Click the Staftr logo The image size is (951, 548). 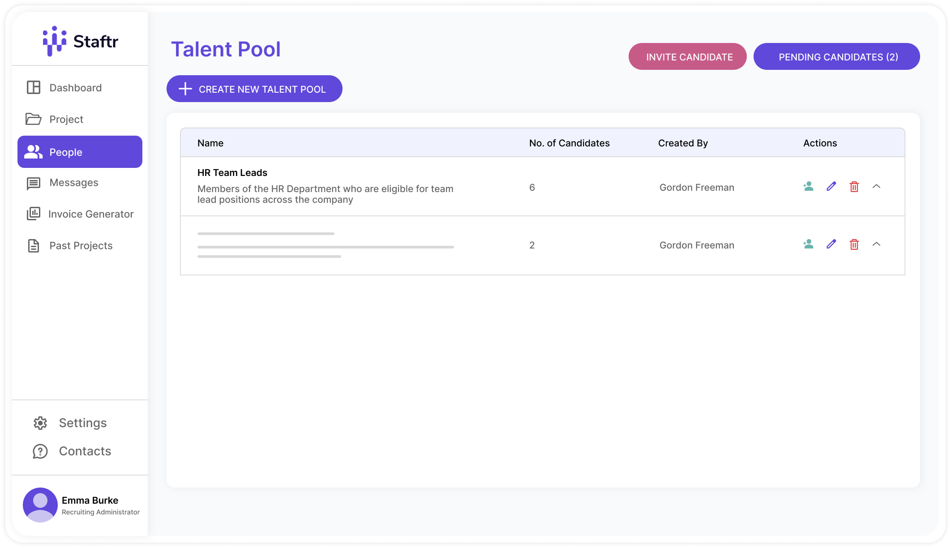[81, 41]
